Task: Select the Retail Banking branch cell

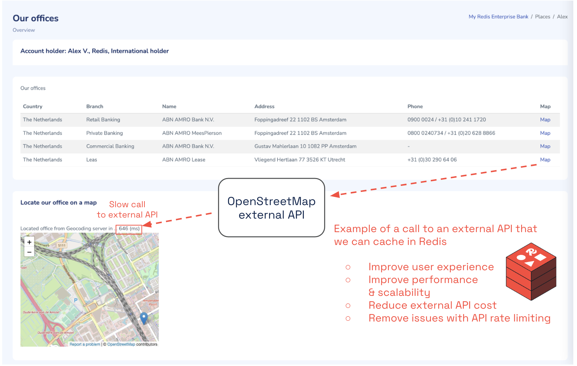Action: click(103, 120)
